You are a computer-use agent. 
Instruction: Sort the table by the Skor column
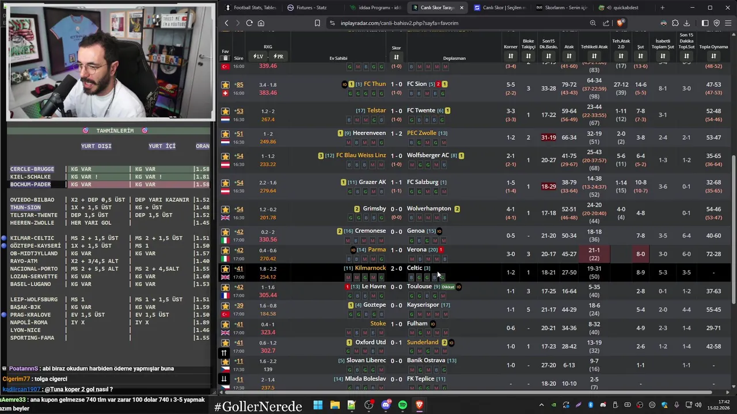pos(396,57)
